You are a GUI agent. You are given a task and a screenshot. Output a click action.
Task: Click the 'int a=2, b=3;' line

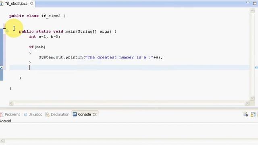click(45, 37)
